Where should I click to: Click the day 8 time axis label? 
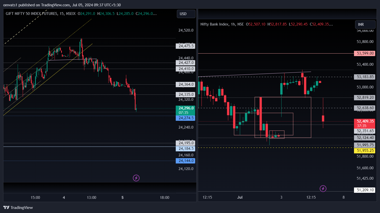344,197
